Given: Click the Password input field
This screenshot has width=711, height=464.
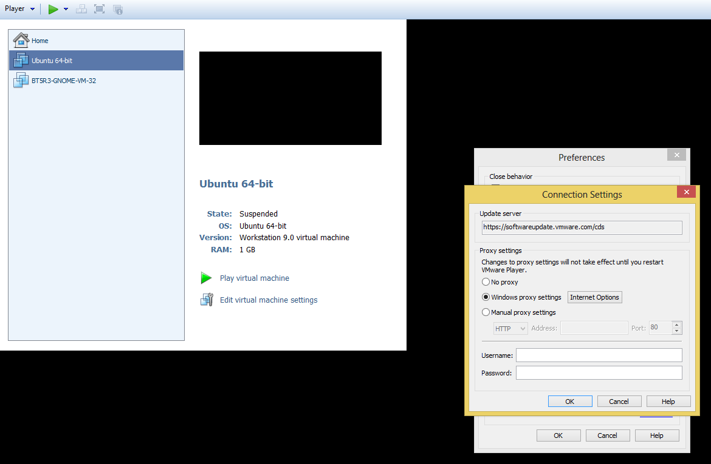Looking at the screenshot, I should (599, 372).
